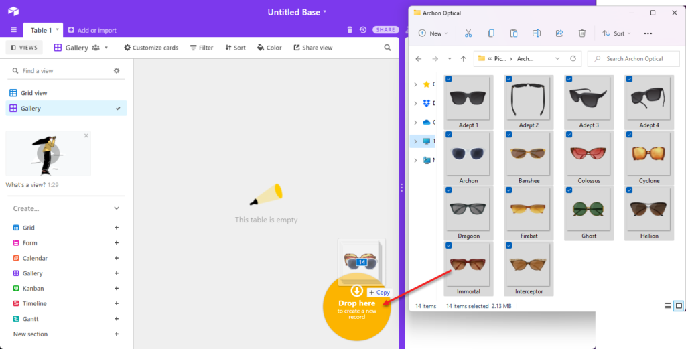Open the Untitled Base title dropdown
This screenshot has width=686, height=349.
325,12
